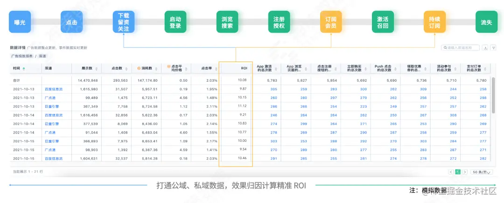Sort by 点击率 using header arrows

216,69
